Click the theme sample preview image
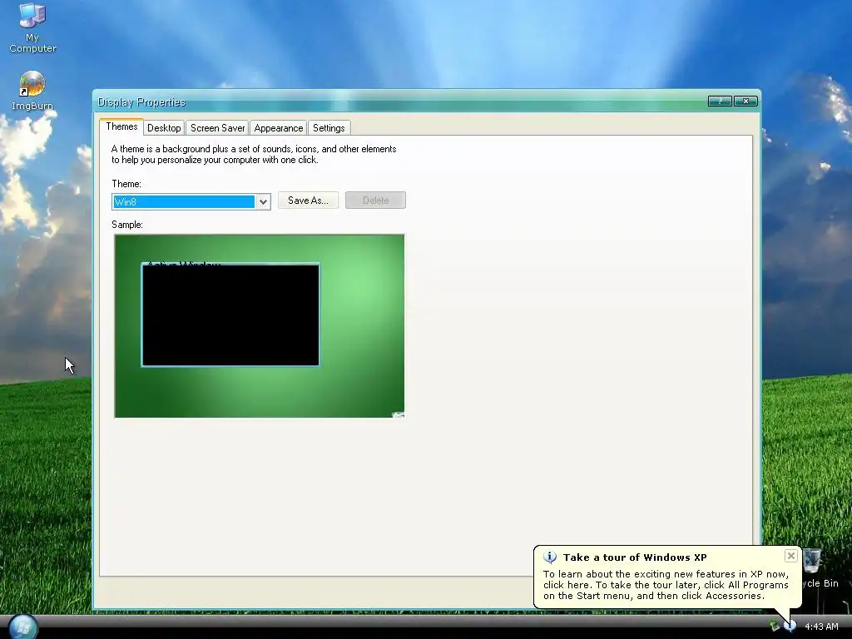The height and width of the screenshot is (639, 852). [260, 326]
